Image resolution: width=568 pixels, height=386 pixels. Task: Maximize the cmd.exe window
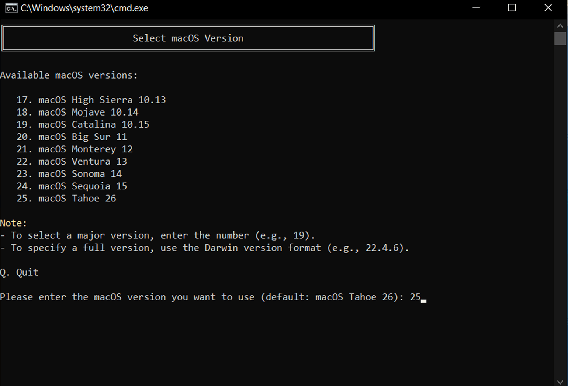click(x=512, y=8)
